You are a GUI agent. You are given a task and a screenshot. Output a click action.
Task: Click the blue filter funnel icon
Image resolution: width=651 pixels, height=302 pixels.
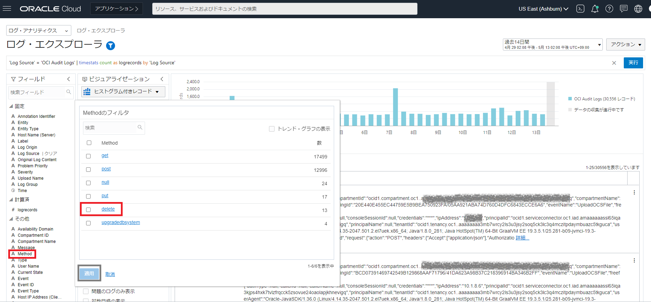[111, 45]
